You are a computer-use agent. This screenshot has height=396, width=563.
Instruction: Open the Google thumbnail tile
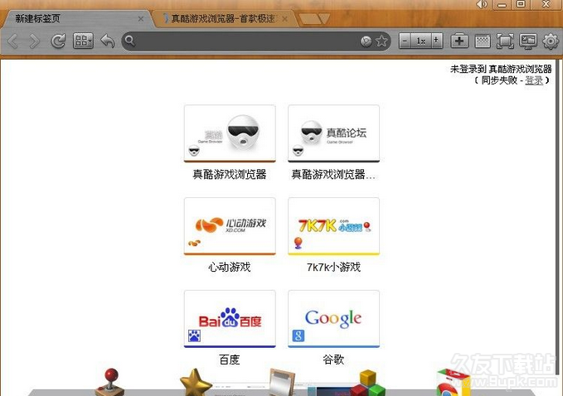333,319
